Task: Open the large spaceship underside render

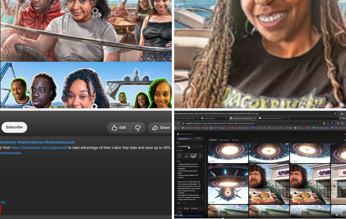Action: coord(228,184)
